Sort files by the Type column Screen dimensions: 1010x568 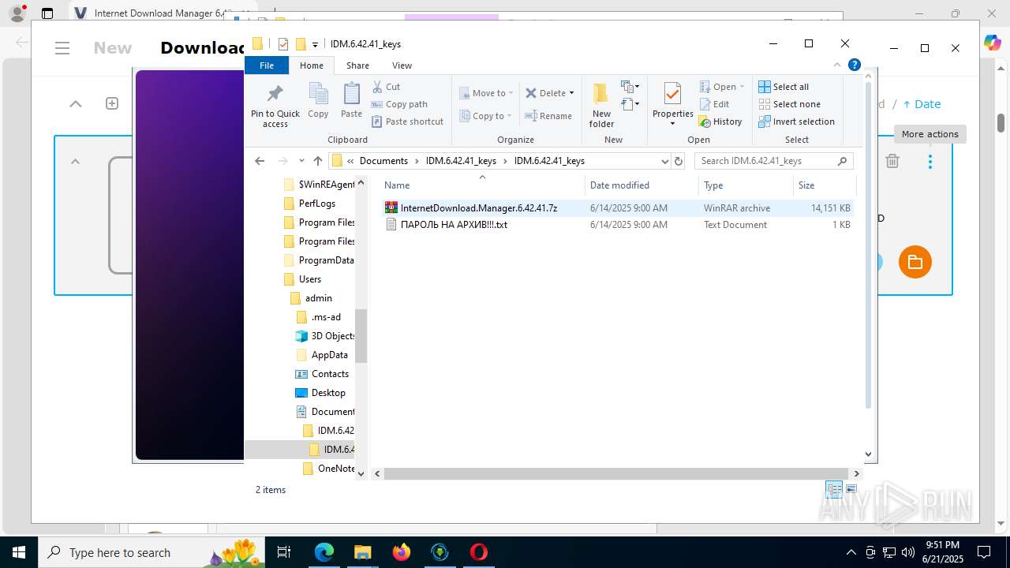coord(746,185)
